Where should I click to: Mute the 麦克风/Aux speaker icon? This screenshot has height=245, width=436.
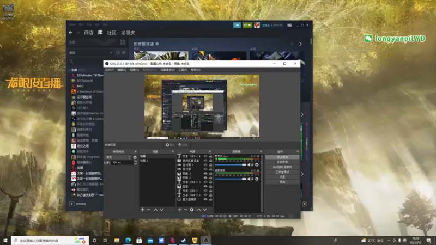click(x=250, y=165)
